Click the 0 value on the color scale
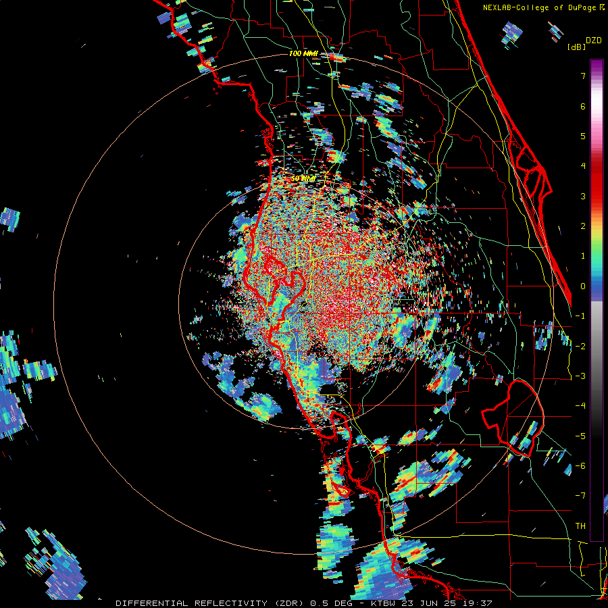Screen dimensions: 608x608 coord(583,286)
